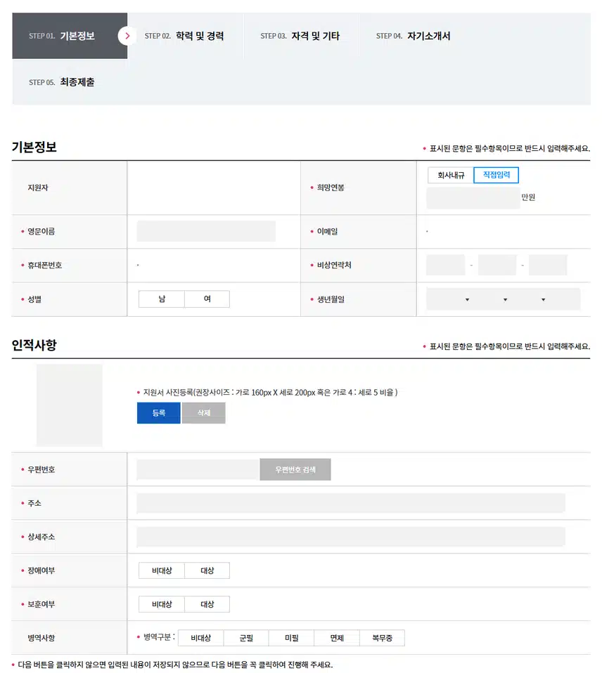The height and width of the screenshot is (673, 602).
Task: Click the 휴대폰번호 label
Action: (x=45, y=266)
